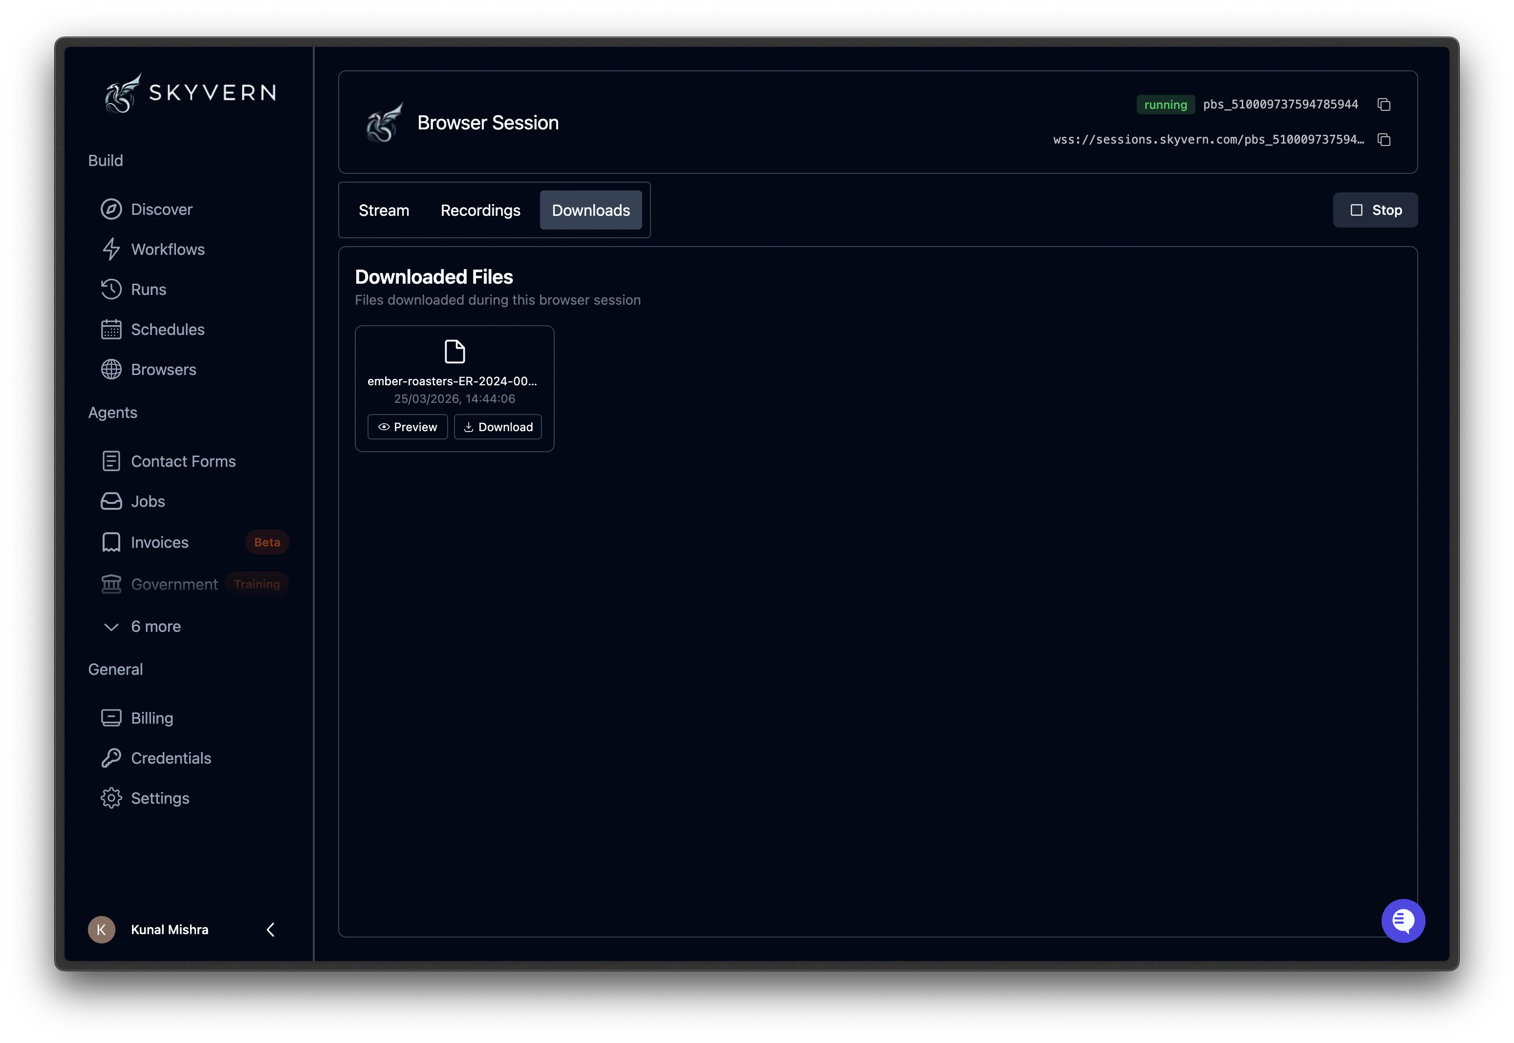Open Discover via compass icon
The image size is (1514, 1043).
[111, 209]
